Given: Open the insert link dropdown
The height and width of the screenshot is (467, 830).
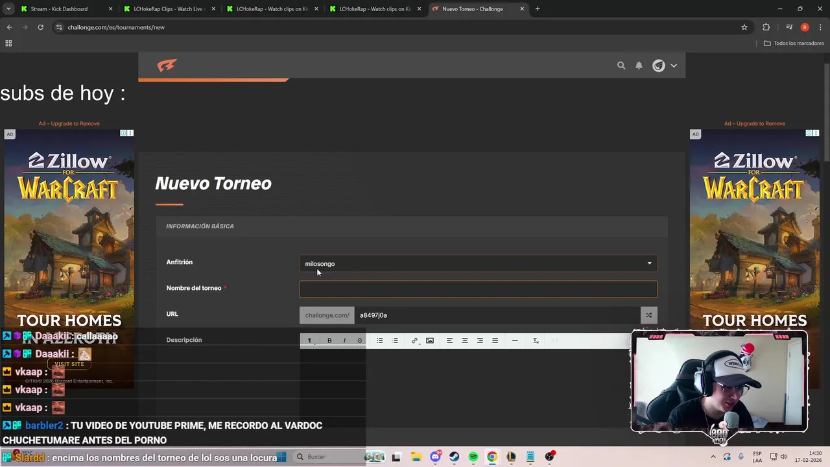Looking at the screenshot, I should (x=415, y=341).
